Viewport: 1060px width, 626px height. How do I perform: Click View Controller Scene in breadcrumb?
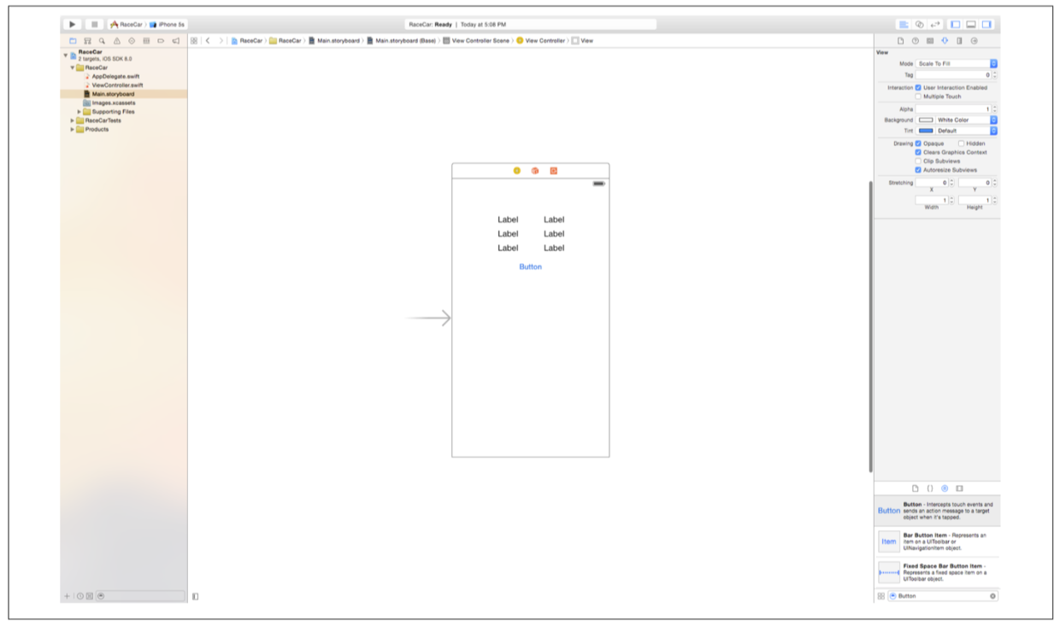click(480, 41)
